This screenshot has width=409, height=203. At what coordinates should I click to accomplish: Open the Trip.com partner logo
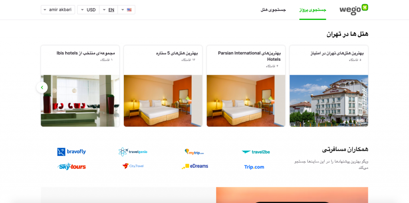point(254,167)
